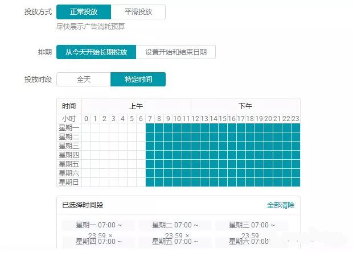Image resolution: width=353 pixels, height=253 pixels.
Task: Click 星期二 row label
Action: (x=69, y=136)
